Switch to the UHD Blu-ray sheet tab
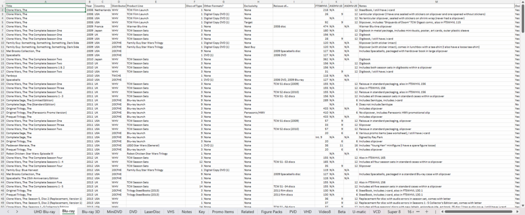The width and height of the screenshot is (525, 215). coord(44,210)
